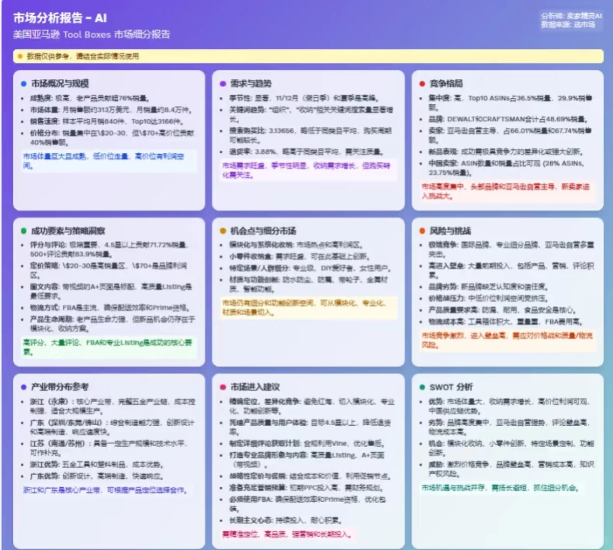613x550 pixels.
Task: Select the 产业带分布参考 heading
Action: (x=60, y=387)
